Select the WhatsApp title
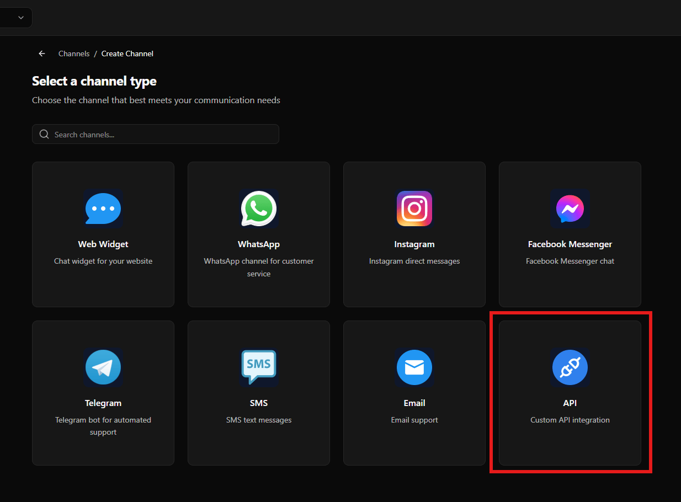The height and width of the screenshot is (502, 681). [x=259, y=244]
